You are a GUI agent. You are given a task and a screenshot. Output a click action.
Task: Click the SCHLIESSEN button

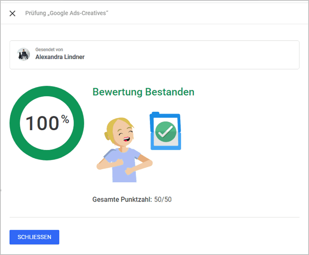click(x=34, y=237)
